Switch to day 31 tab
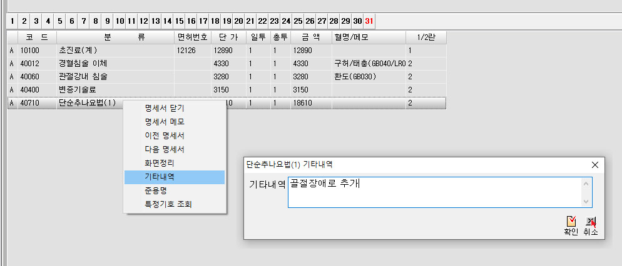Image resolution: width=622 pixels, height=266 pixels. (369, 21)
